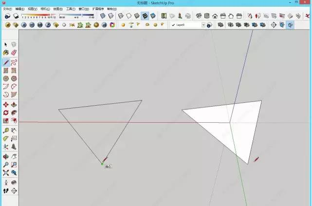Select the Freehand tool
Viewport: 312px width, 206px height.
point(14,62)
